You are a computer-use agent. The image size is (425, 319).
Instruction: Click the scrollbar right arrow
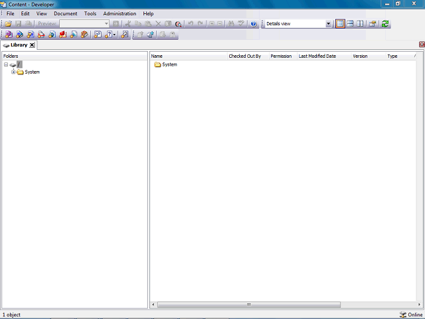(419, 304)
